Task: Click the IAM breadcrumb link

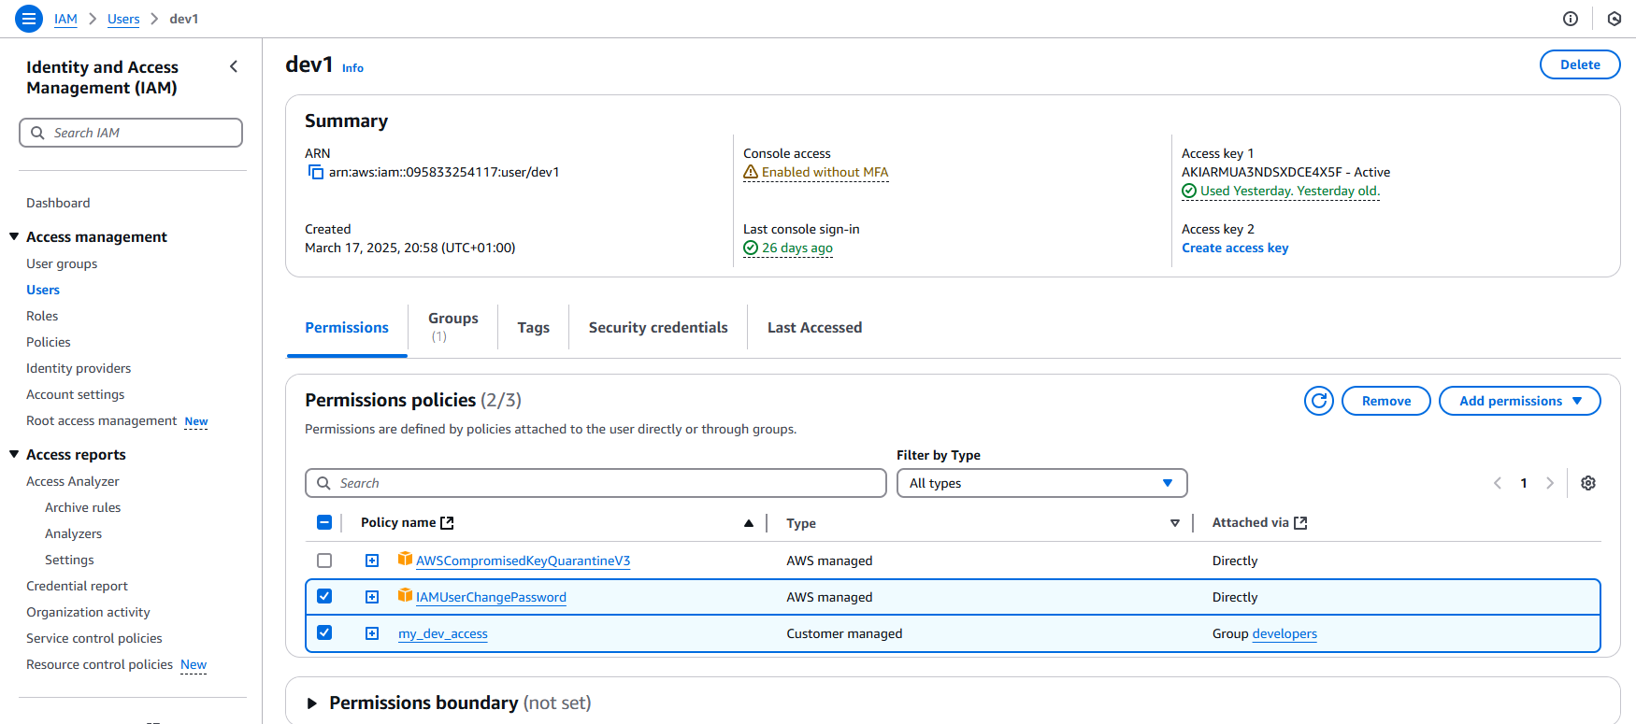Action: (x=65, y=19)
